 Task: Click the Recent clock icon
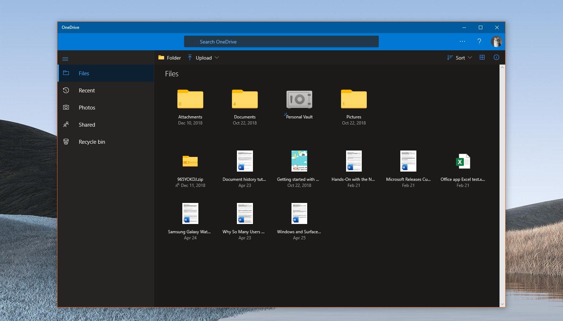(66, 90)
